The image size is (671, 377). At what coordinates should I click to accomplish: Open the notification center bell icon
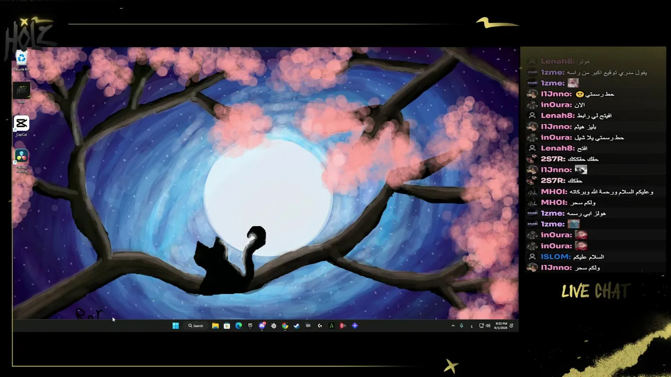511,326
